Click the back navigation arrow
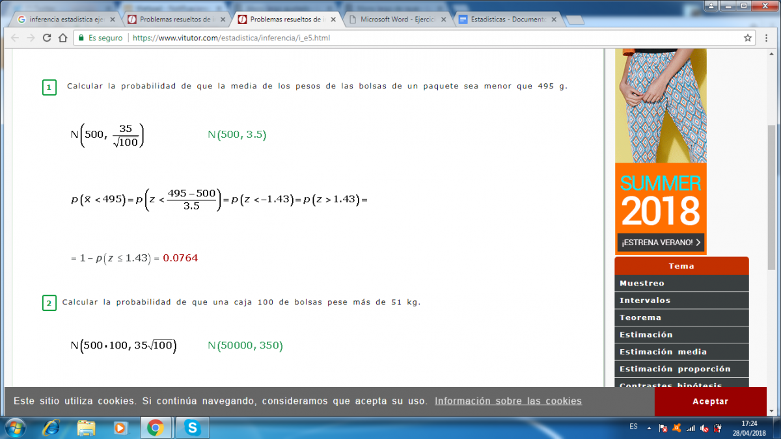781x439 pixels. point(14,38)
